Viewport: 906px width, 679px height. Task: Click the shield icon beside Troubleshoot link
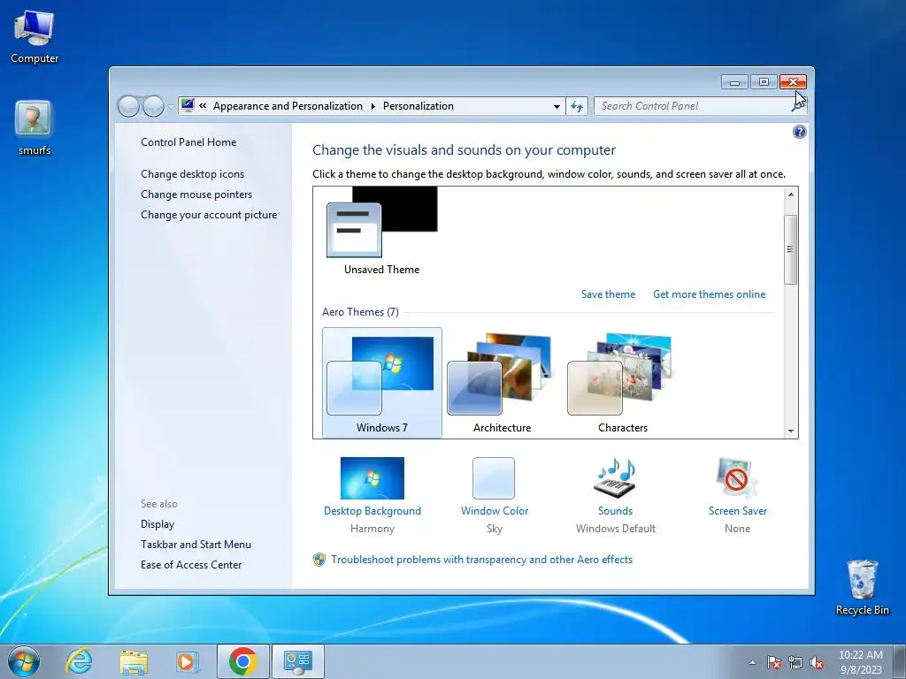point(319,559)
